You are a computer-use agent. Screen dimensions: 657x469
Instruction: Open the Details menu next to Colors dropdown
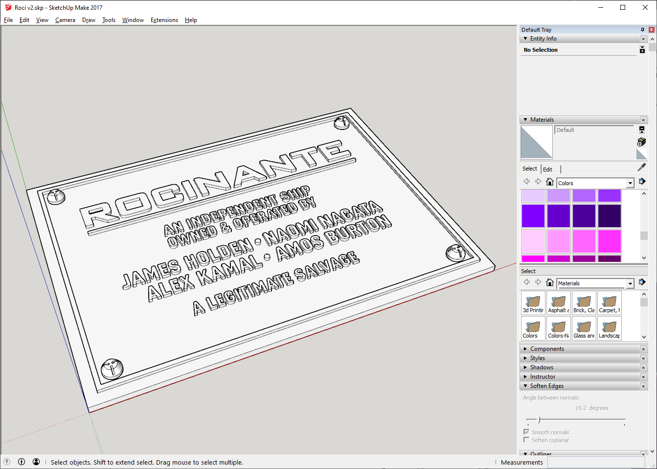(x=642, y=181)
